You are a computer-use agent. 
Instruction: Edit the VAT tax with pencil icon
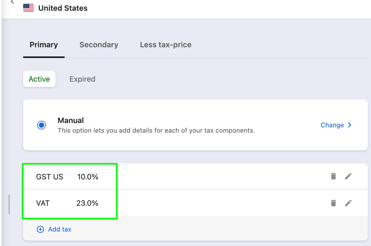[348, 203]
